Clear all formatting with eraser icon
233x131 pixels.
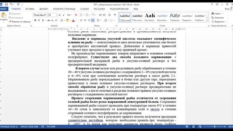click(76, 15)
